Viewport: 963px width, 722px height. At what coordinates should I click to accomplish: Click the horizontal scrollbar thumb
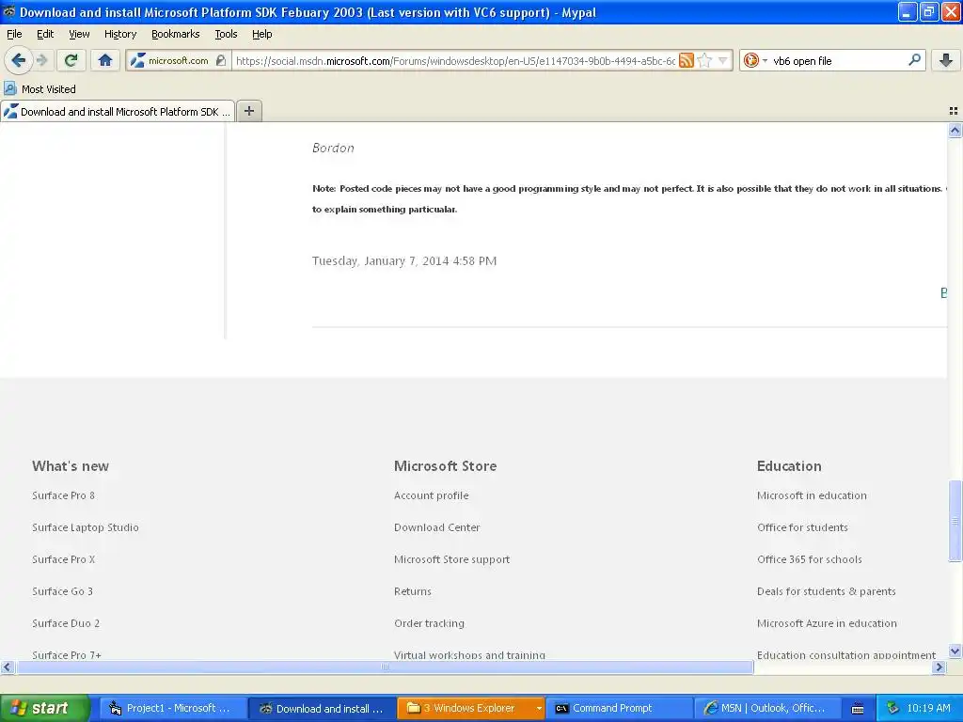click(385, 667)
